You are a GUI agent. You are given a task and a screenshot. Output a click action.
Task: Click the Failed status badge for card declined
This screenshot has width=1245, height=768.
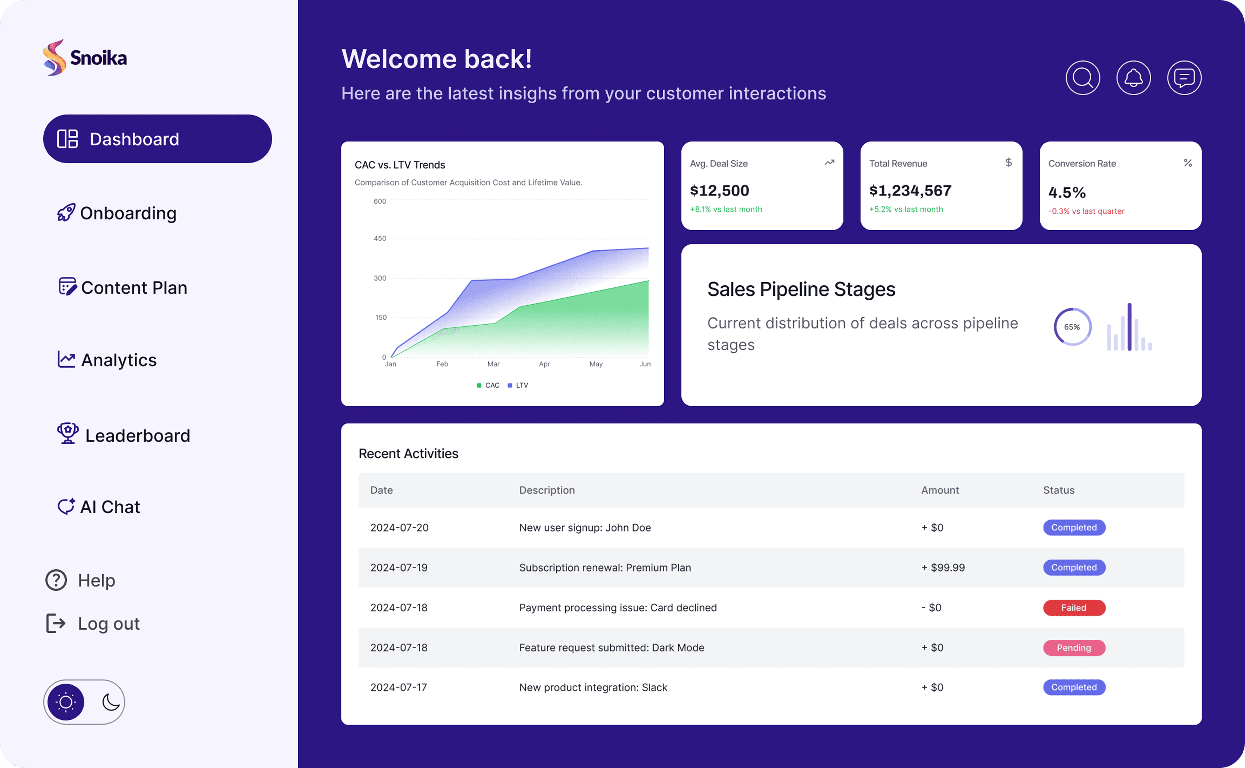pos(1074,608)
